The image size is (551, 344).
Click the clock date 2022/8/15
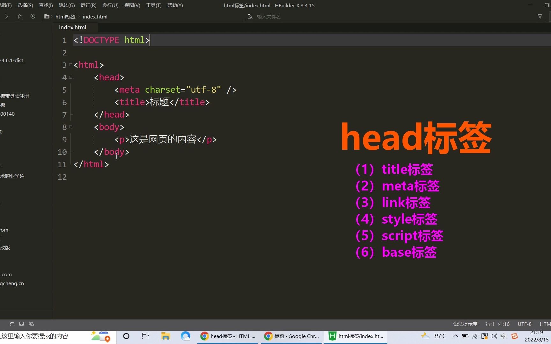[x=537, y=340]
